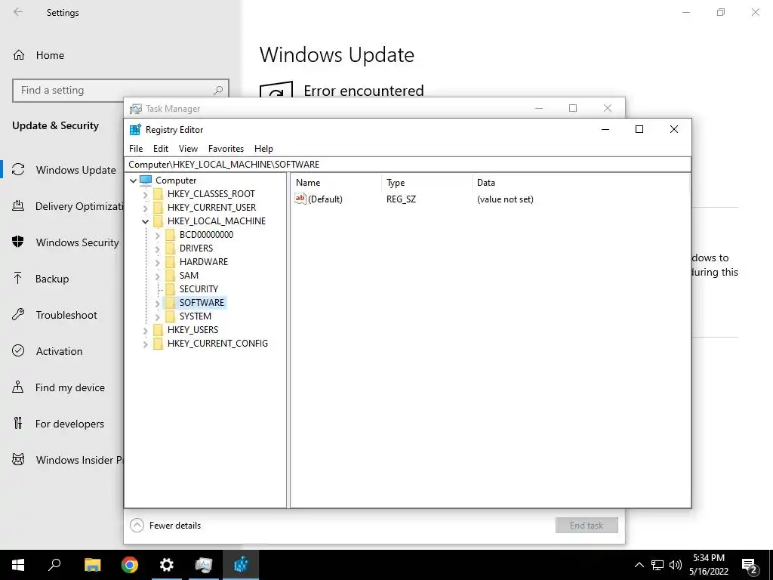Click the HARDWARE folder icon
The image size is (773, 580).
[170, 261]
